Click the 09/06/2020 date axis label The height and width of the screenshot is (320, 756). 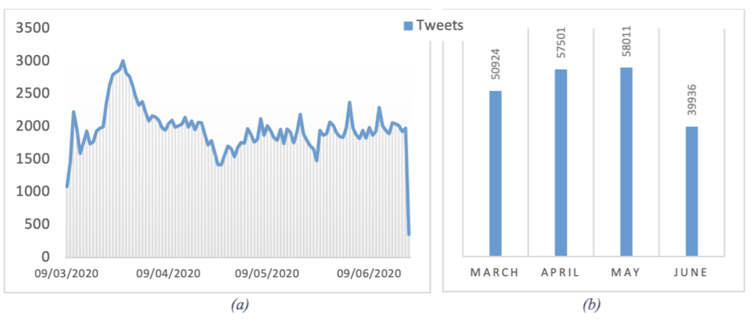[369, 273]
